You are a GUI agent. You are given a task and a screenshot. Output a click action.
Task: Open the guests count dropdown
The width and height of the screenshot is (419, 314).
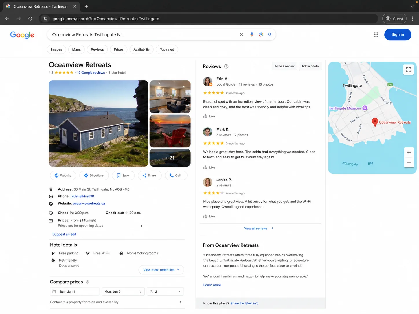point(165,291)
